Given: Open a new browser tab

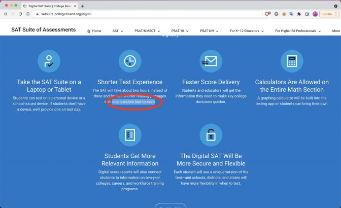Looking at the screenshot, I should [83, 6].
